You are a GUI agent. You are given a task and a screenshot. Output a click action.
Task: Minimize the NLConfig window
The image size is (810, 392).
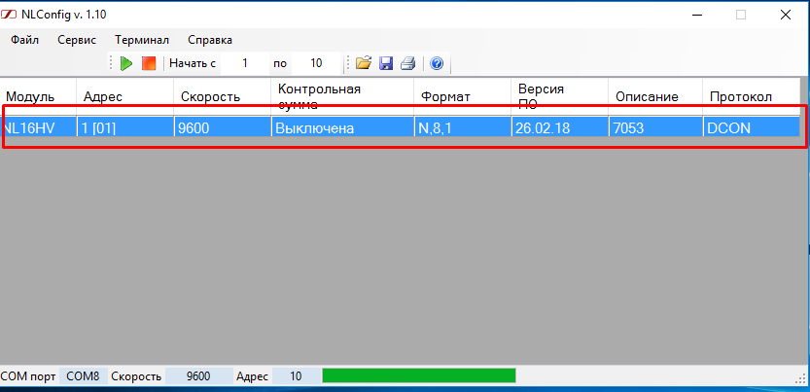coord(696,15)
